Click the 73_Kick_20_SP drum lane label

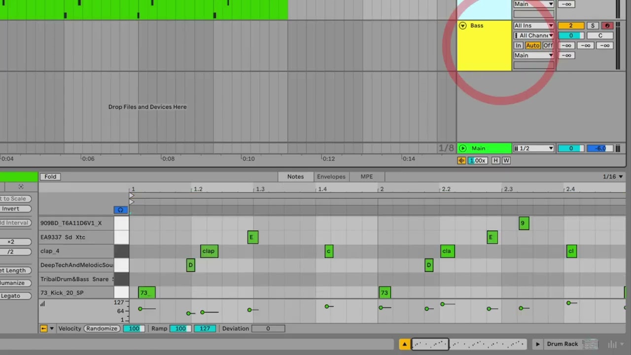62,293
